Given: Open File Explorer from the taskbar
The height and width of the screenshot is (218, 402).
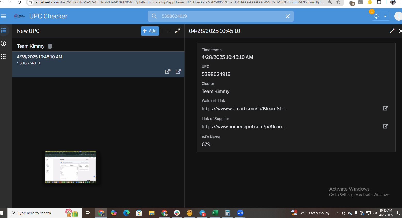Looking at the screenshot, I should click(x=151, y=213).
